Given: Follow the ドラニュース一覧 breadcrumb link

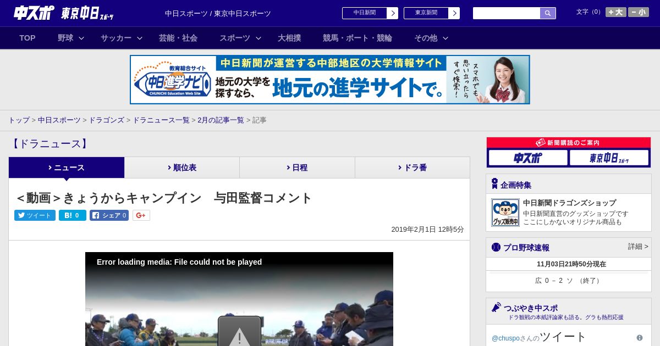Looking at the screenshot, I should point(161,120).
